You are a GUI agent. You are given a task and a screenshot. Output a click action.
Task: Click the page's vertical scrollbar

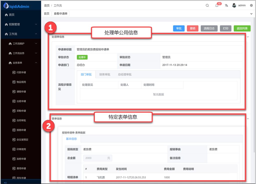coord(254,85)
